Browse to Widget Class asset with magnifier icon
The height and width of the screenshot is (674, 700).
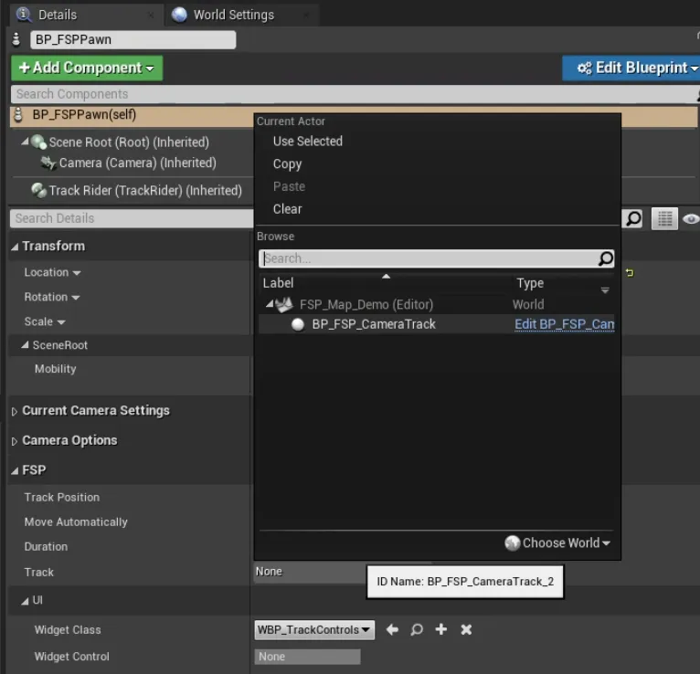(417, 629)
